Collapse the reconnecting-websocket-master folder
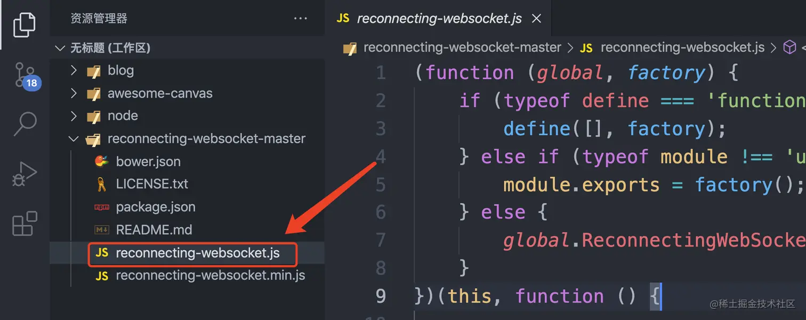This screenshot has height=320, width=806. pyautogui.click(x=74, y=138)
